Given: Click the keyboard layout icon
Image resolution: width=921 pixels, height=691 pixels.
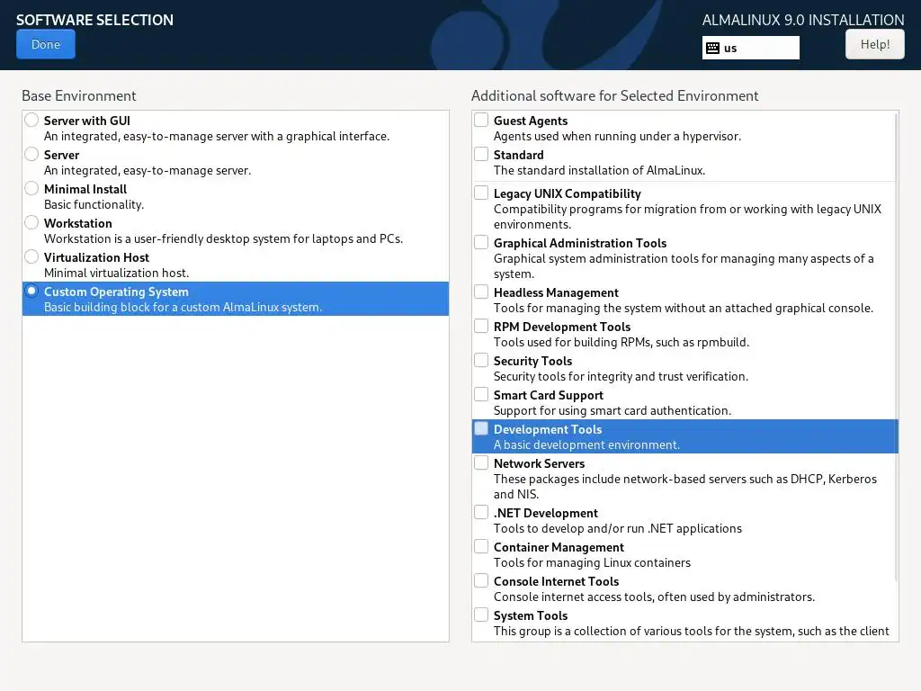Looking at the screenshot, I should 712,49.
